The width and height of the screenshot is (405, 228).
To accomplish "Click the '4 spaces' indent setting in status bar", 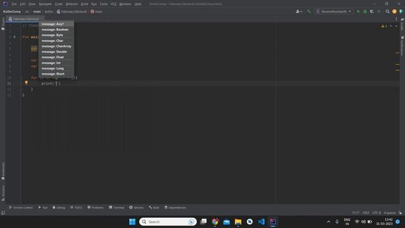I will pos(390,213).
